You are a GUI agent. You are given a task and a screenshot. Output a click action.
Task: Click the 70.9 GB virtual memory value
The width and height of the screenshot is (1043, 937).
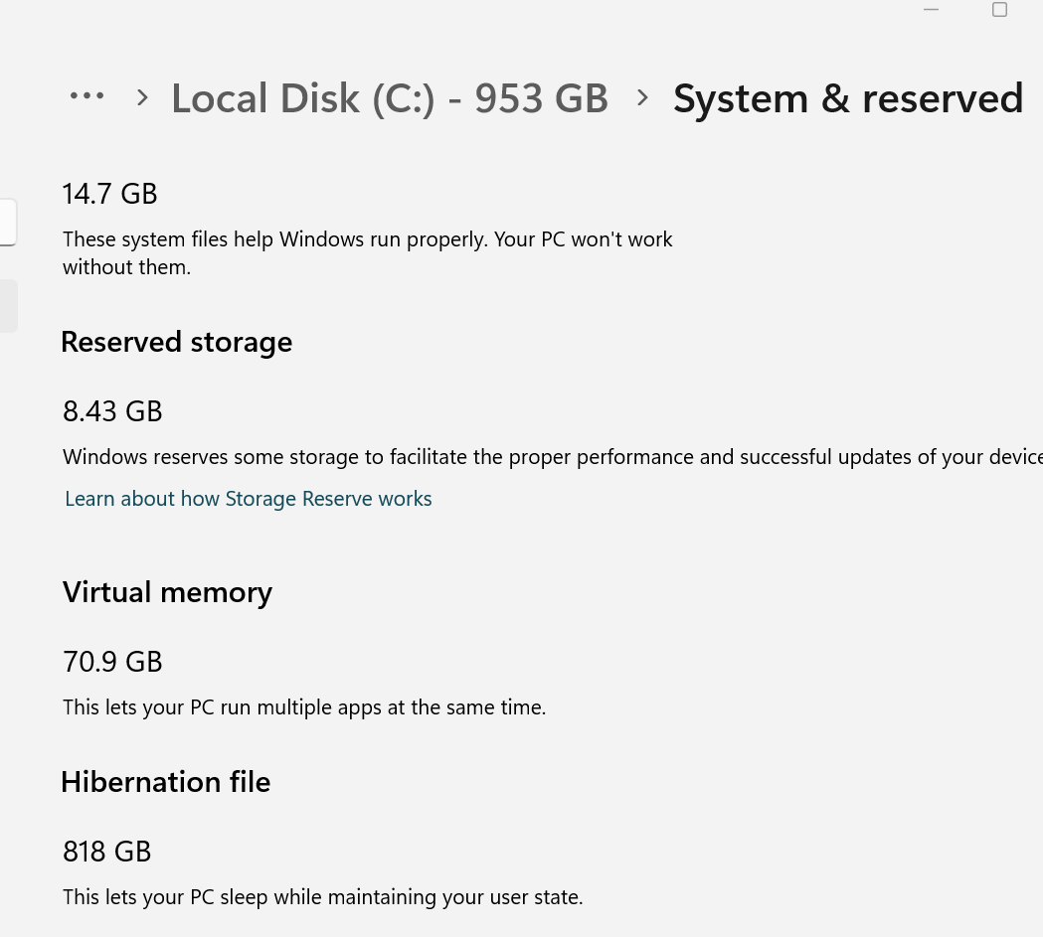pyautogui.click(x=112, y=662)
